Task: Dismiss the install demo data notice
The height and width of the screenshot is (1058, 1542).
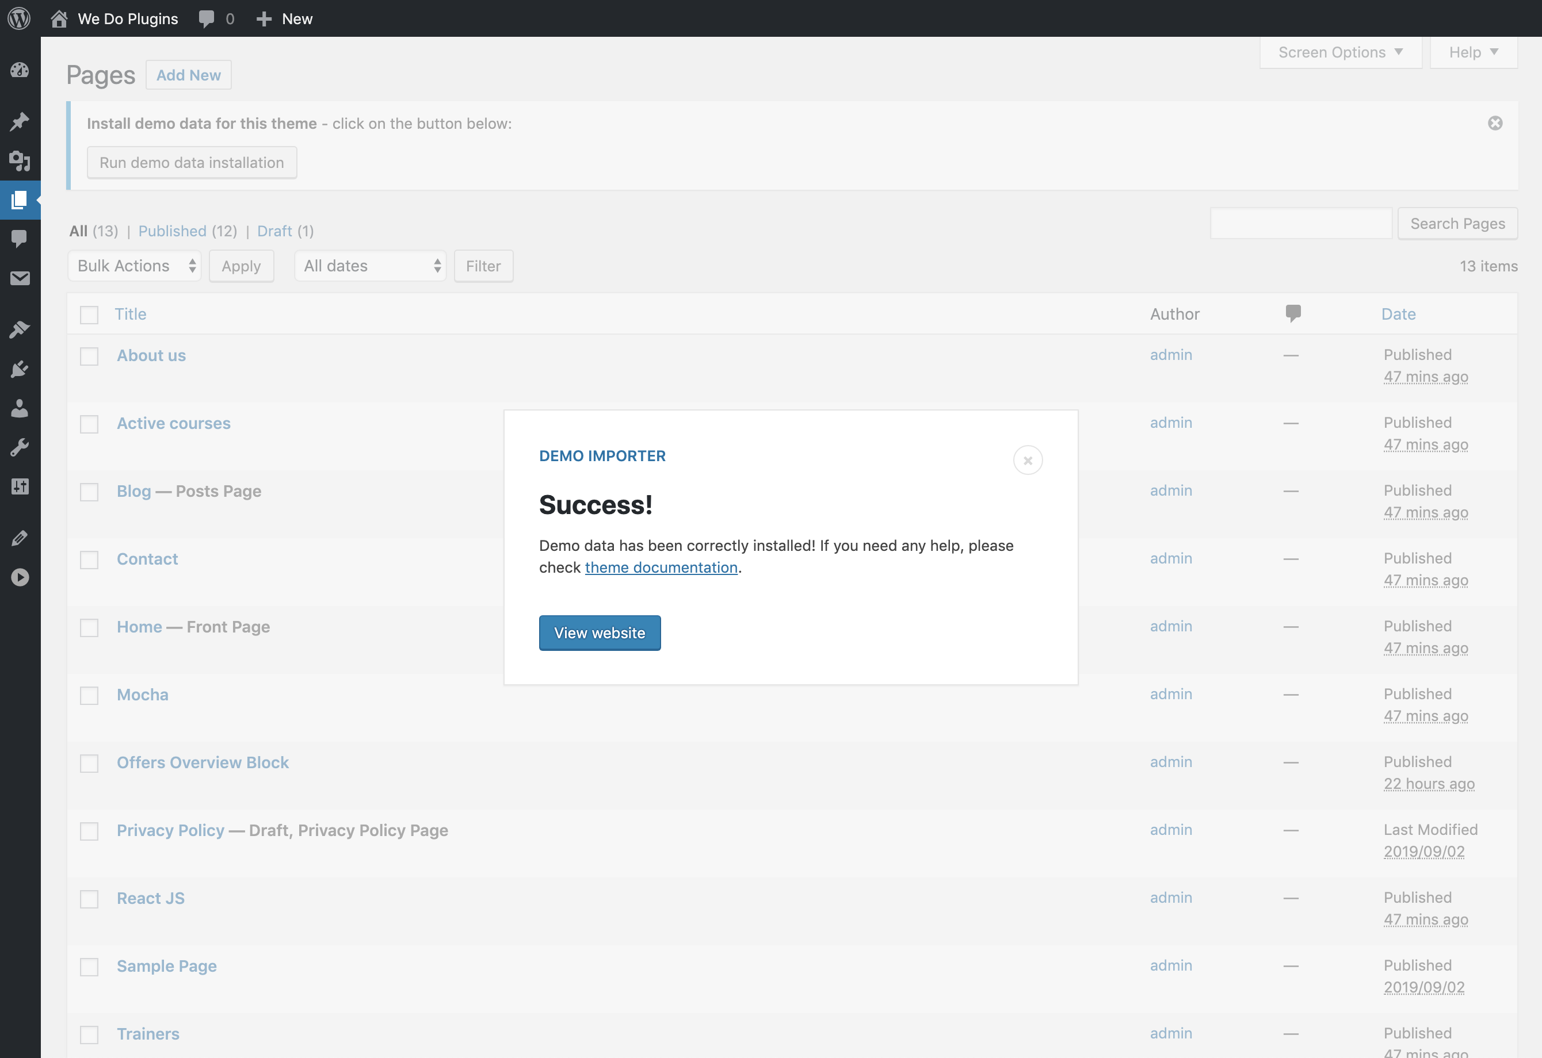Action: click(1495, 123)
